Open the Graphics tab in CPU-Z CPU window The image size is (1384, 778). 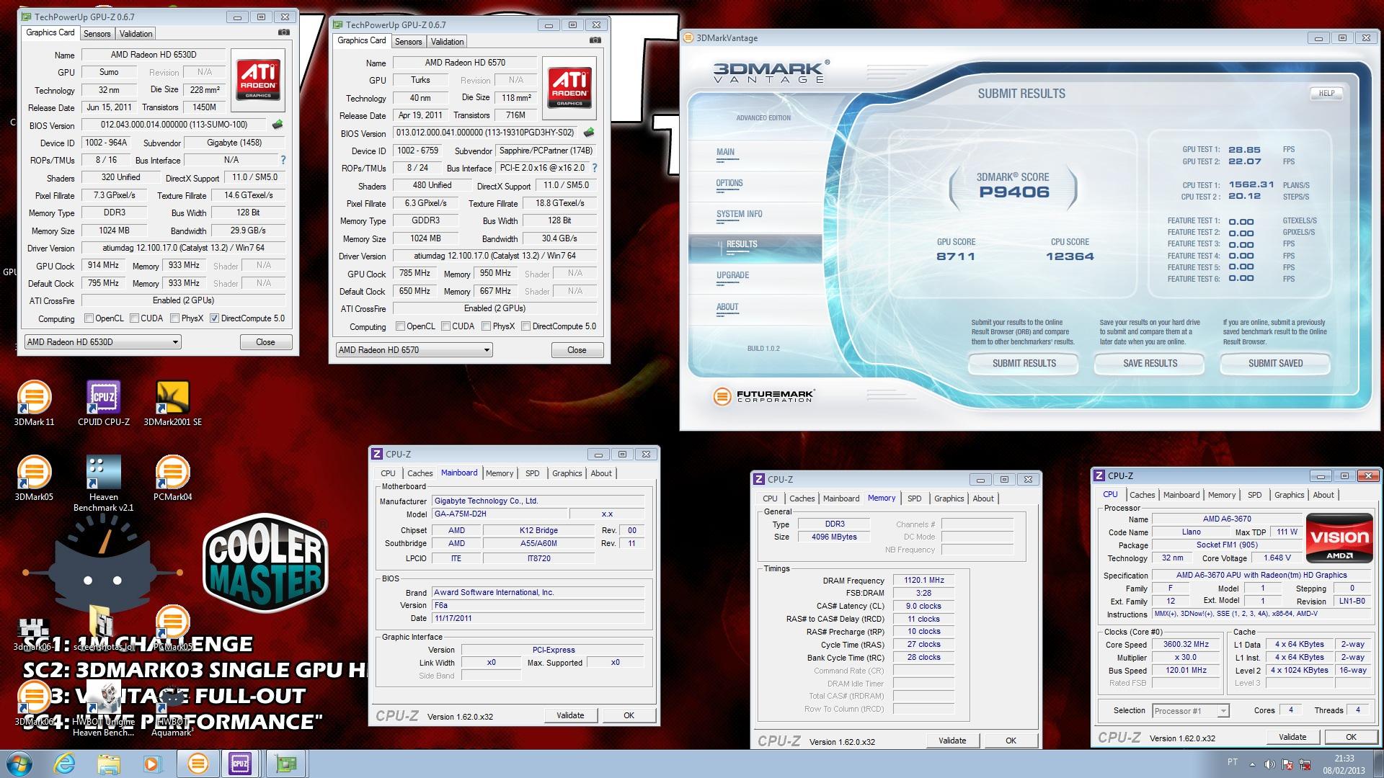[x=1289, y=495]
